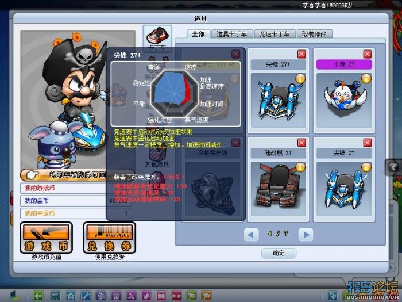Remove the 陆战舰 Z7 card with red X
402x302 pixels.
301,143
